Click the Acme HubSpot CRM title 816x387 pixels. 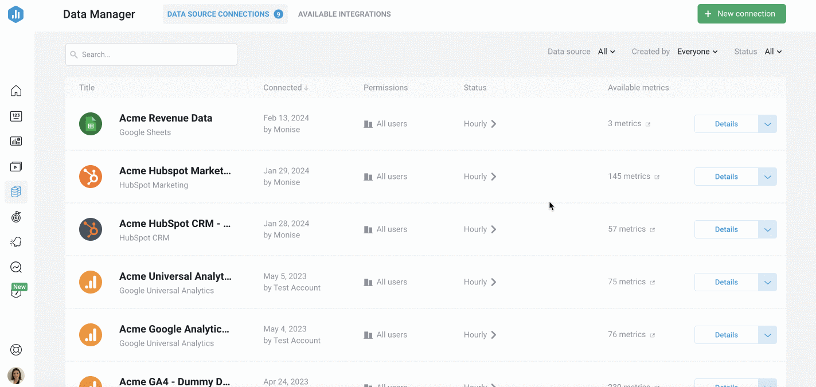[x=175, y=224]
